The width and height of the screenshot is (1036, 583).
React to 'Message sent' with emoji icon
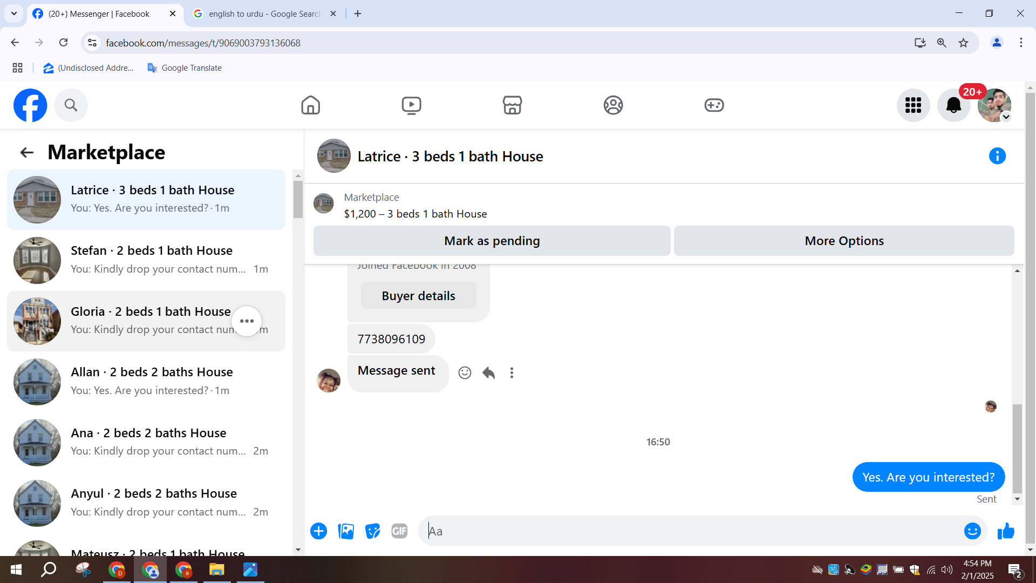(x=465, y=373)
